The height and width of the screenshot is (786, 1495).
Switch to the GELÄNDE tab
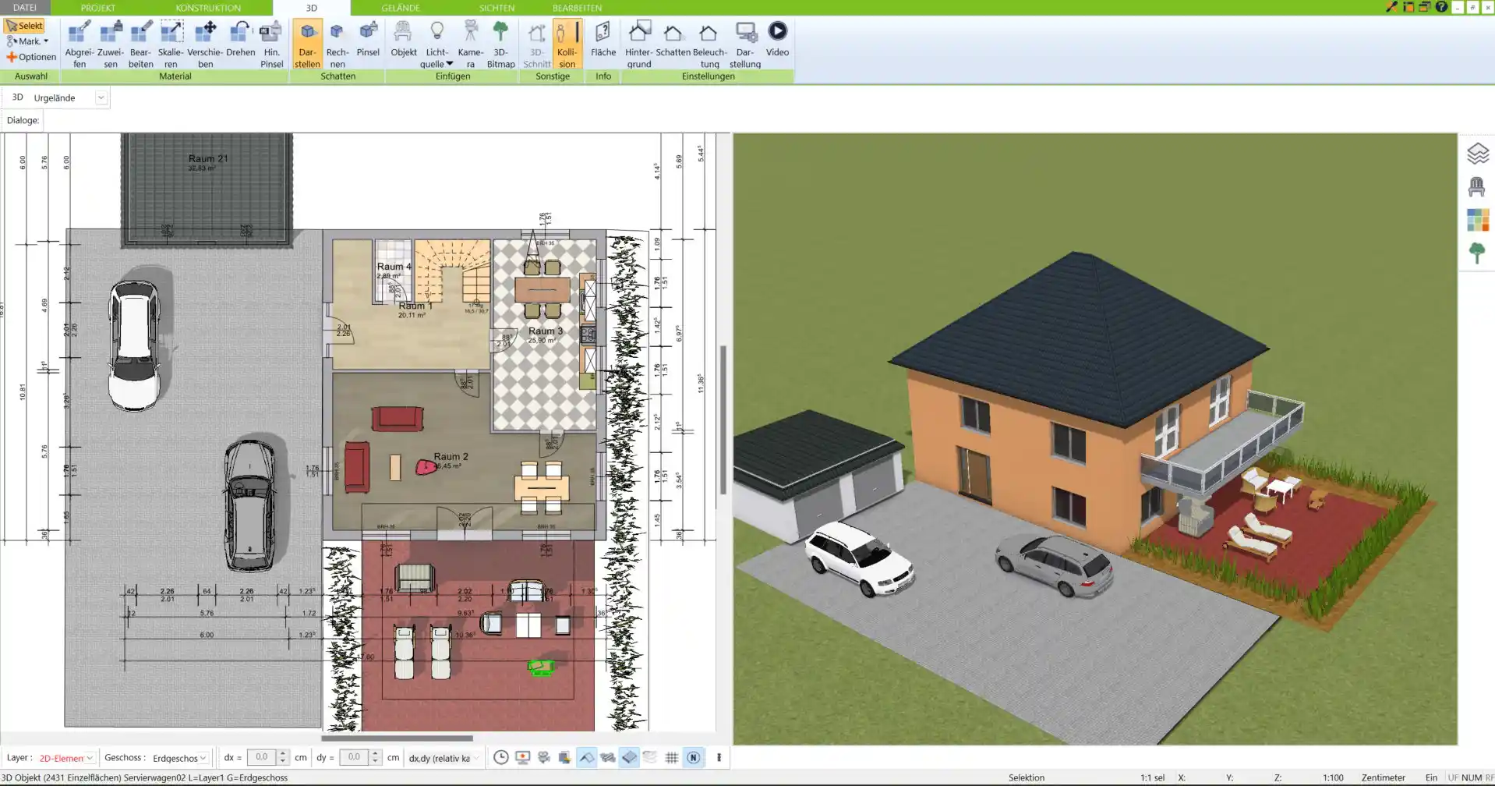pos(401,8)
